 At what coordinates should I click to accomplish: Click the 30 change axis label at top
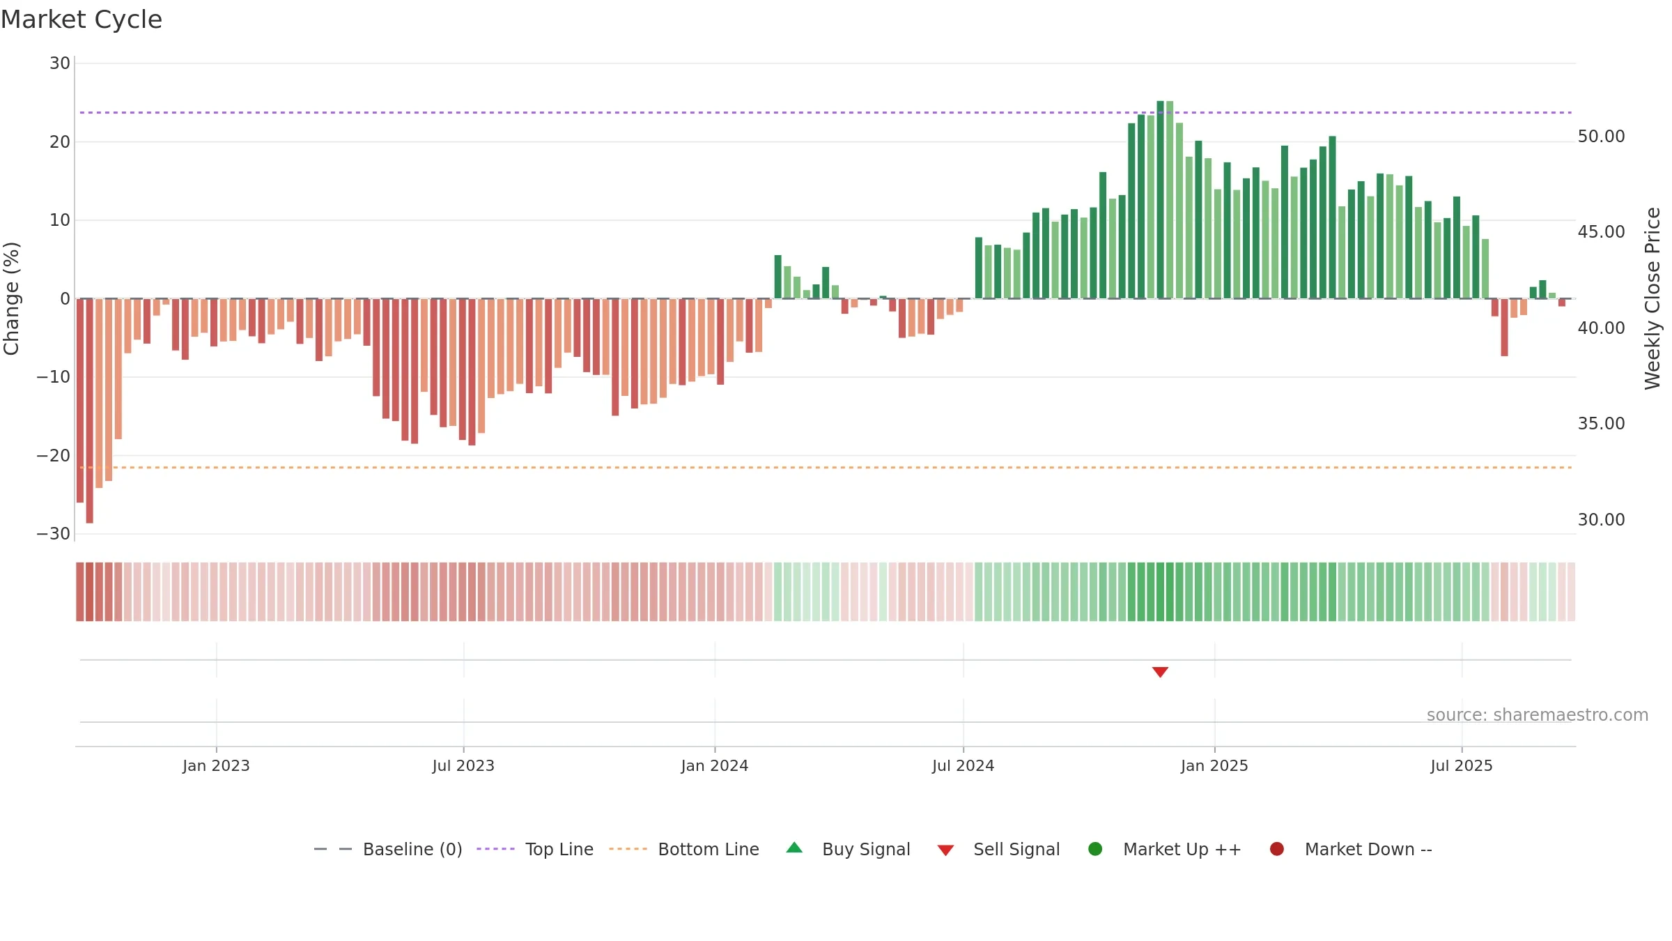[60, 63]
